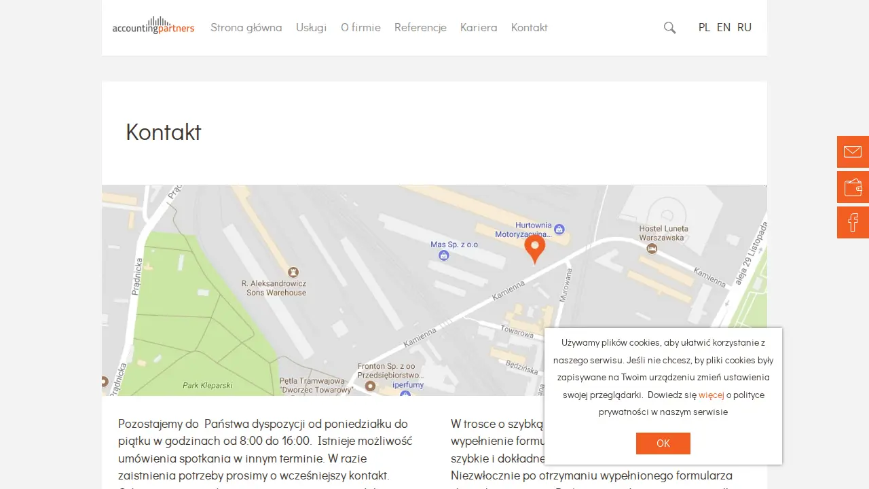Select the Kontakt menu item

(530, 27)
